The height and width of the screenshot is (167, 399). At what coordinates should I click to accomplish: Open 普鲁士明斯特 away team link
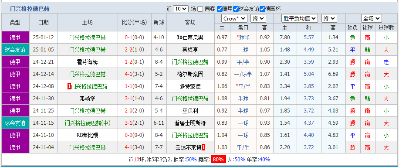coord(190,123)
